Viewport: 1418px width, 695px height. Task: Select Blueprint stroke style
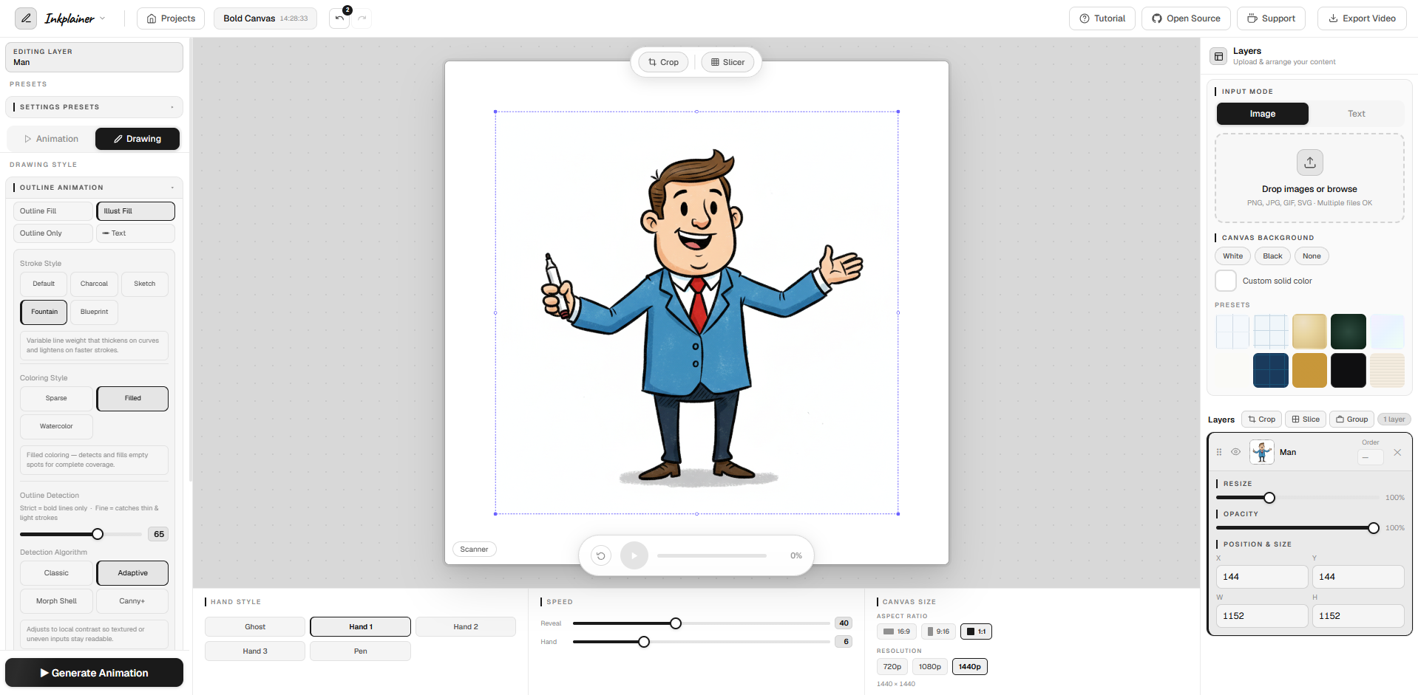point(94,312)
